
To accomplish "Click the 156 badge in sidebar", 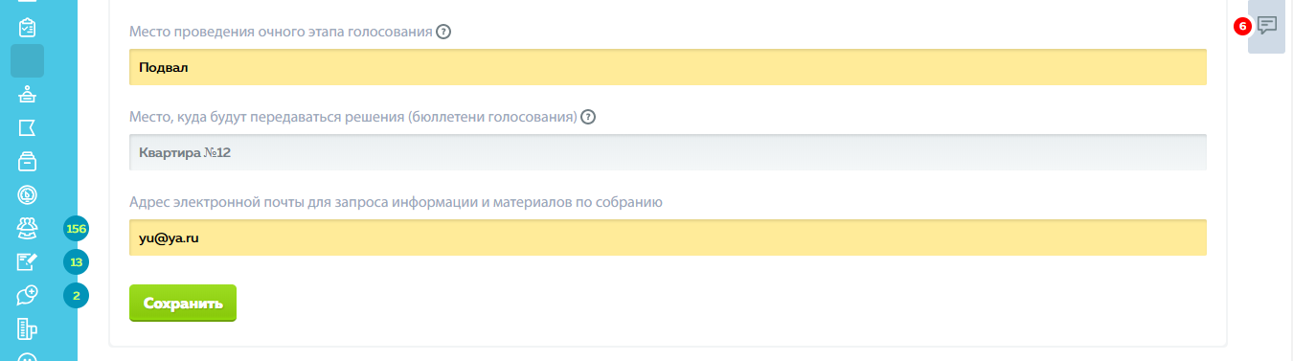I will pyautogui.click(x=76, y=229).
